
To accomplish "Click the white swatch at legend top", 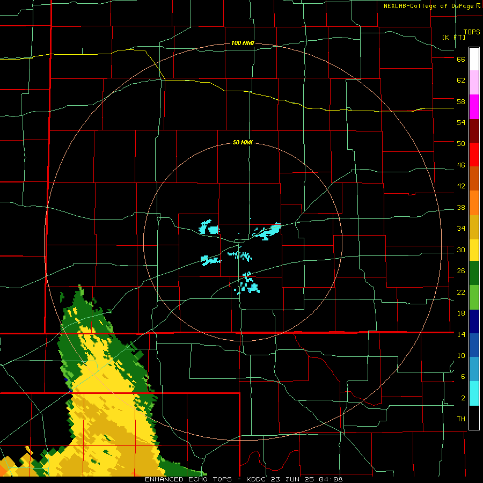I will [474, 59].
